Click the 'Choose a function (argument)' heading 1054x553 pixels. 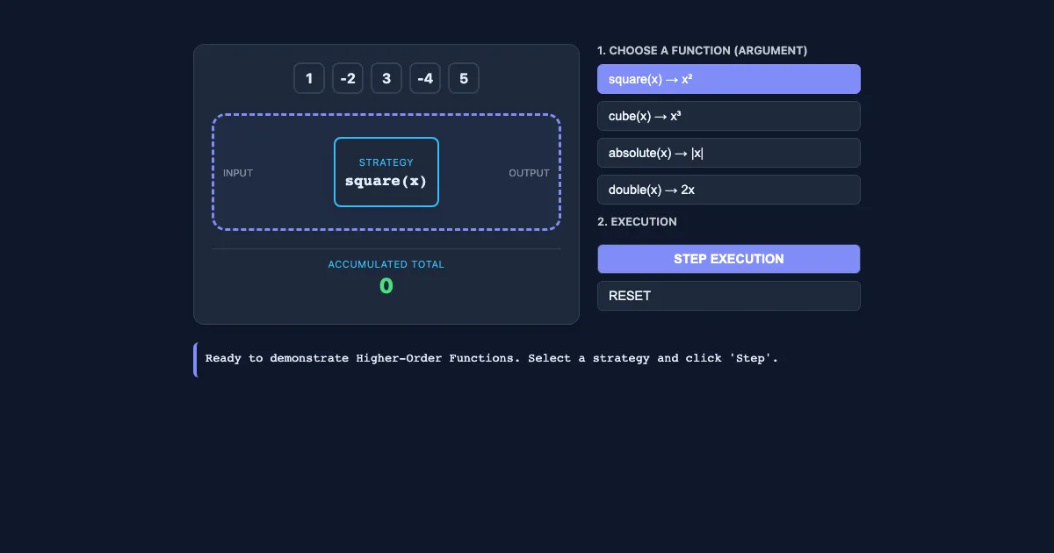coord(702,51)
